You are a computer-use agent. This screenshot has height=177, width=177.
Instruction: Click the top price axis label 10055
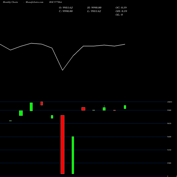170,102
